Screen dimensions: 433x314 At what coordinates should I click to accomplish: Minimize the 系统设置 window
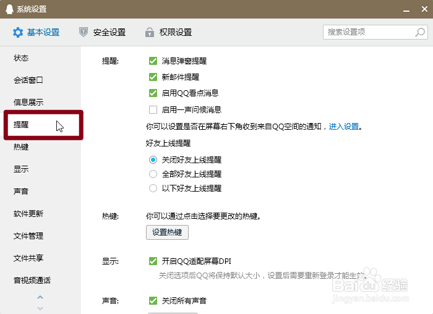406,11
